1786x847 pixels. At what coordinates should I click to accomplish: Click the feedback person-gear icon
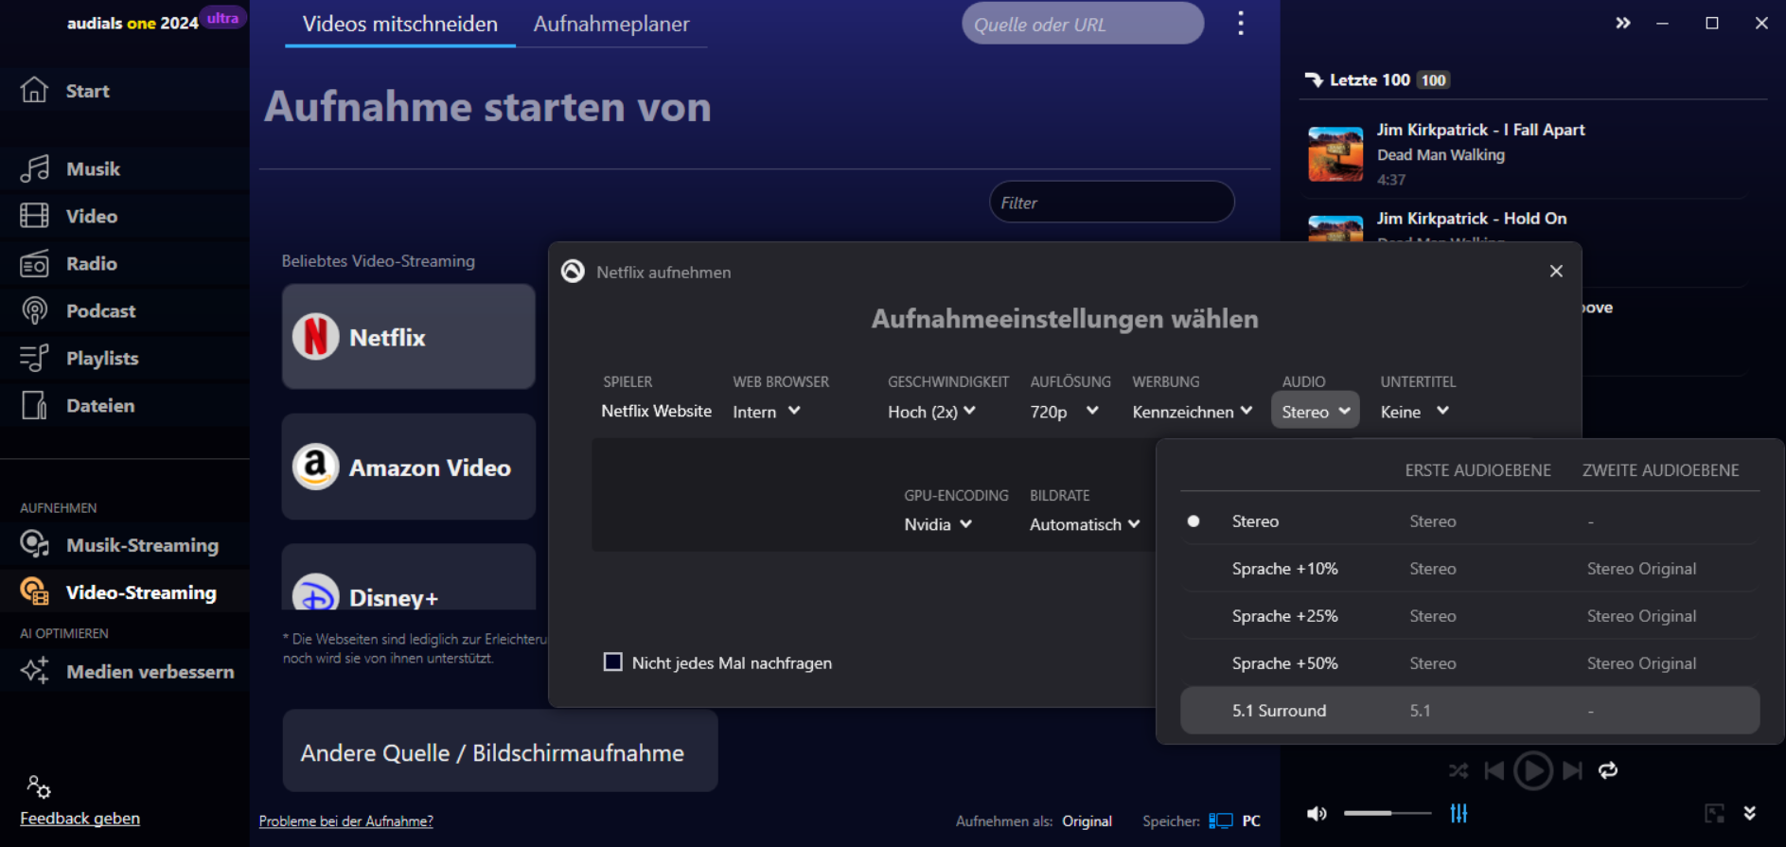[38, 786]
